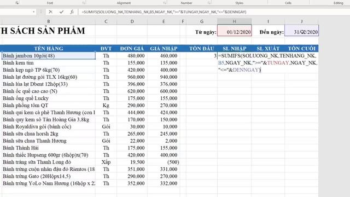Expand the Name Box dropdown arrow
The height and width of the screenshot is (197, 350).
point(34,12)
